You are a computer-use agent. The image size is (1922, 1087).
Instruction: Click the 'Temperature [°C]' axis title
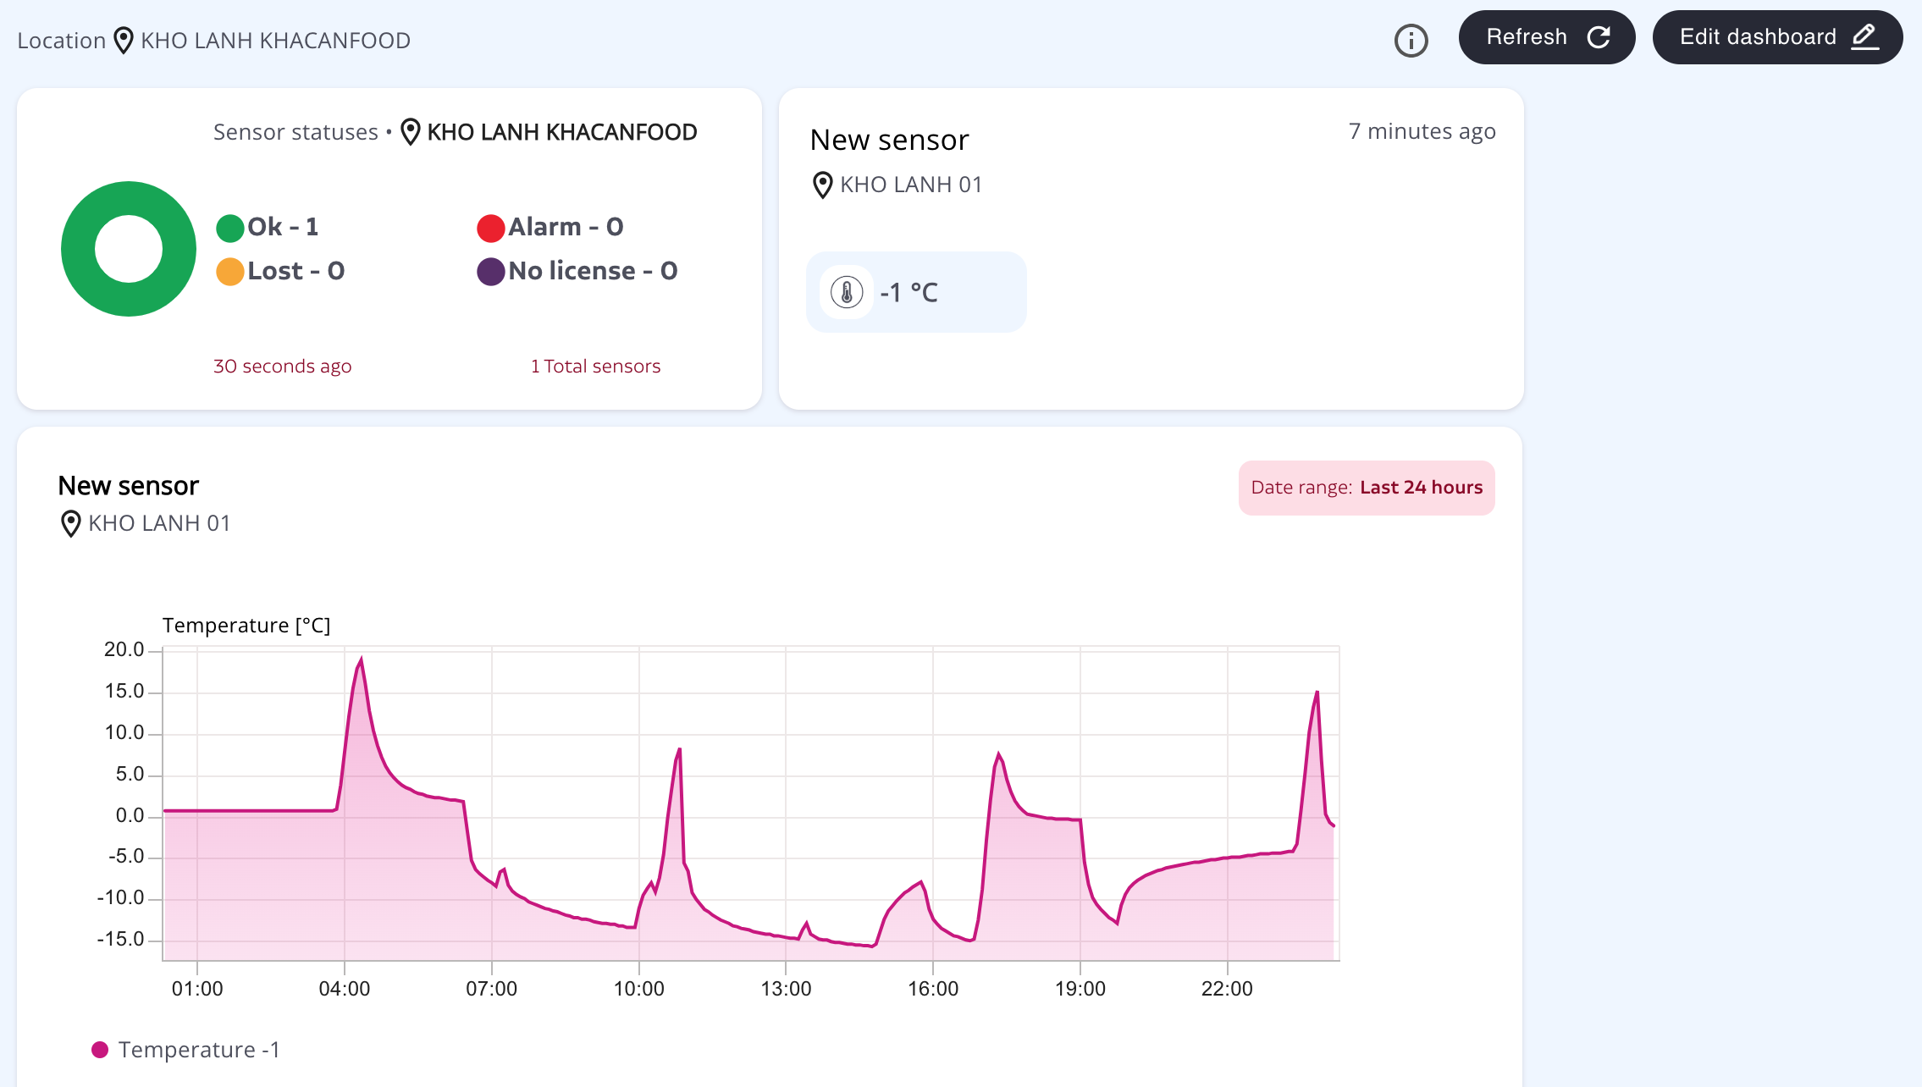(246, 626)
